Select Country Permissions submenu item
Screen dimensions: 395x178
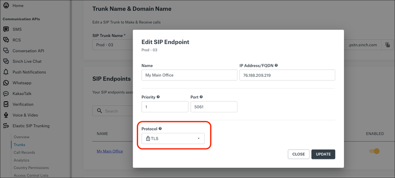point(31,168)
